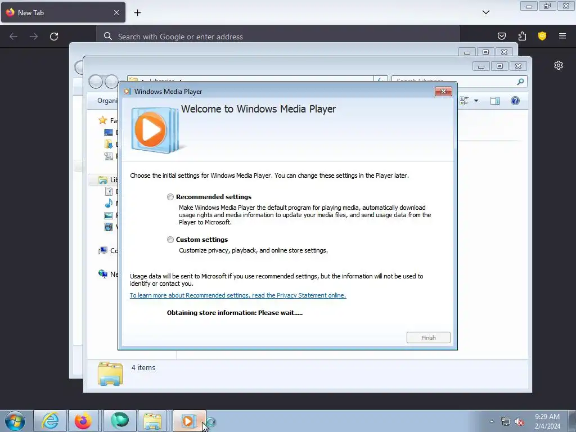
Task: Select the New Tab tab
Action: point(63,12)
